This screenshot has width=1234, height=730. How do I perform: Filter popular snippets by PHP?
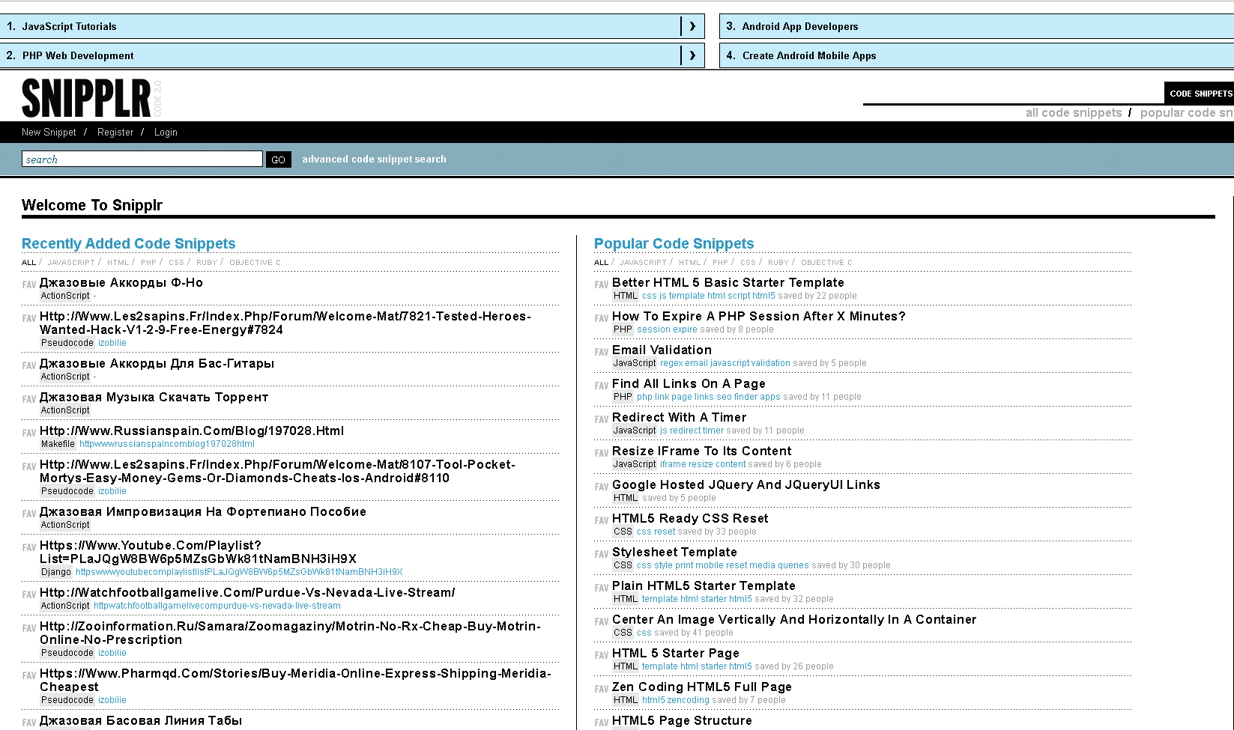[x=720, y=263]
